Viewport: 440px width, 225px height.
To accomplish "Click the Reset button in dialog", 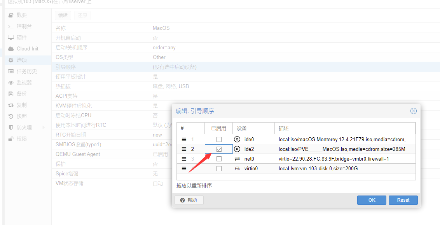I will pyautogui.click(x=403, y=200).
